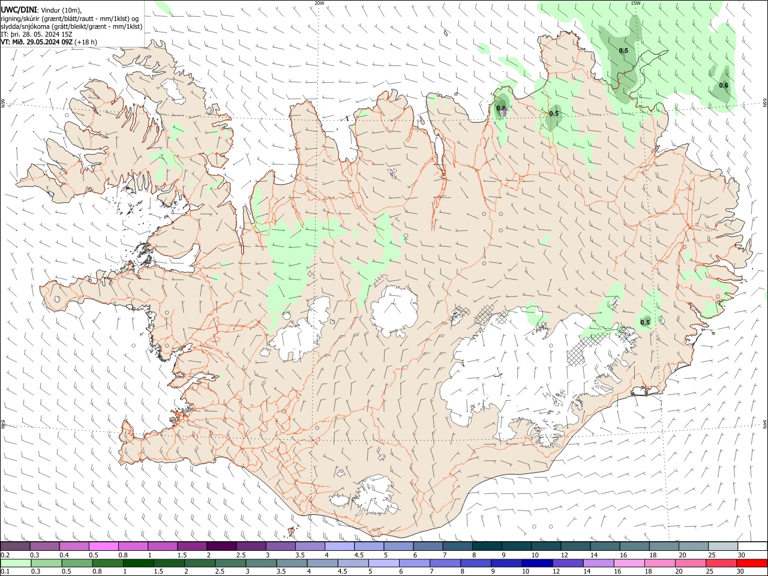Choose the 12 indigo-purple rain legend swatch

(568, 563)
